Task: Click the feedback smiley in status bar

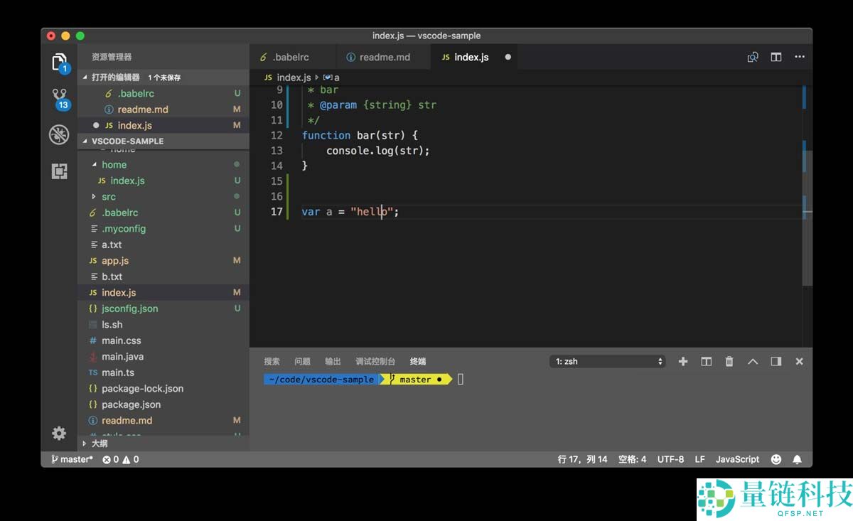Action: coord(776,459)
